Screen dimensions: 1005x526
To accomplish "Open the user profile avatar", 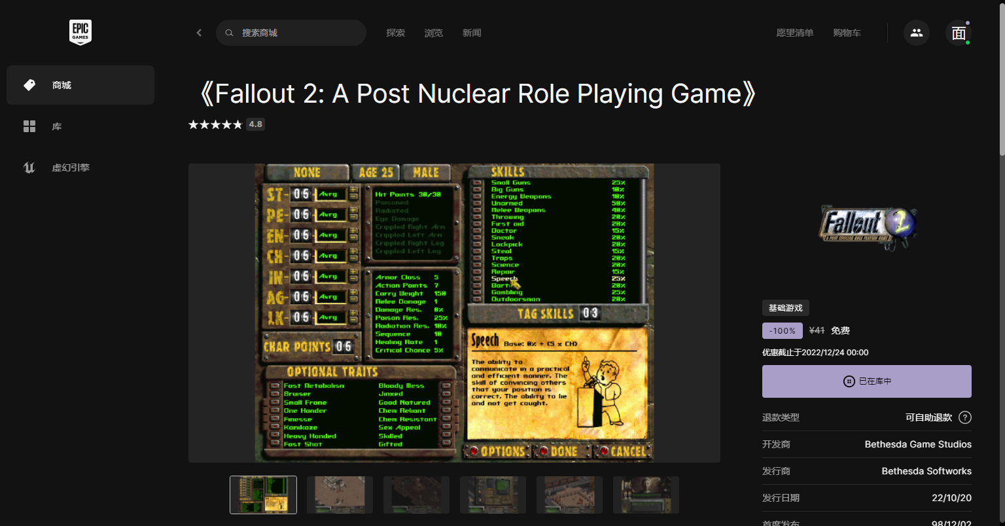I will click(959, 33).
